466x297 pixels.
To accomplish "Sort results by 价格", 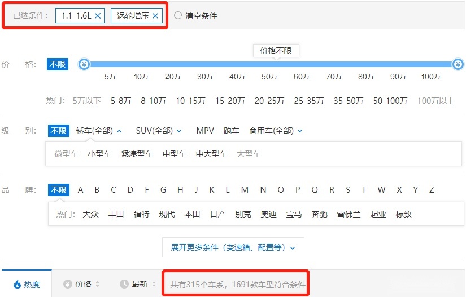I will 81,284.
